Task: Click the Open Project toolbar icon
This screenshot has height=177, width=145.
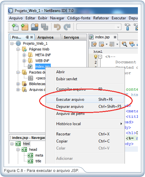Action: (x=35, y=27)
